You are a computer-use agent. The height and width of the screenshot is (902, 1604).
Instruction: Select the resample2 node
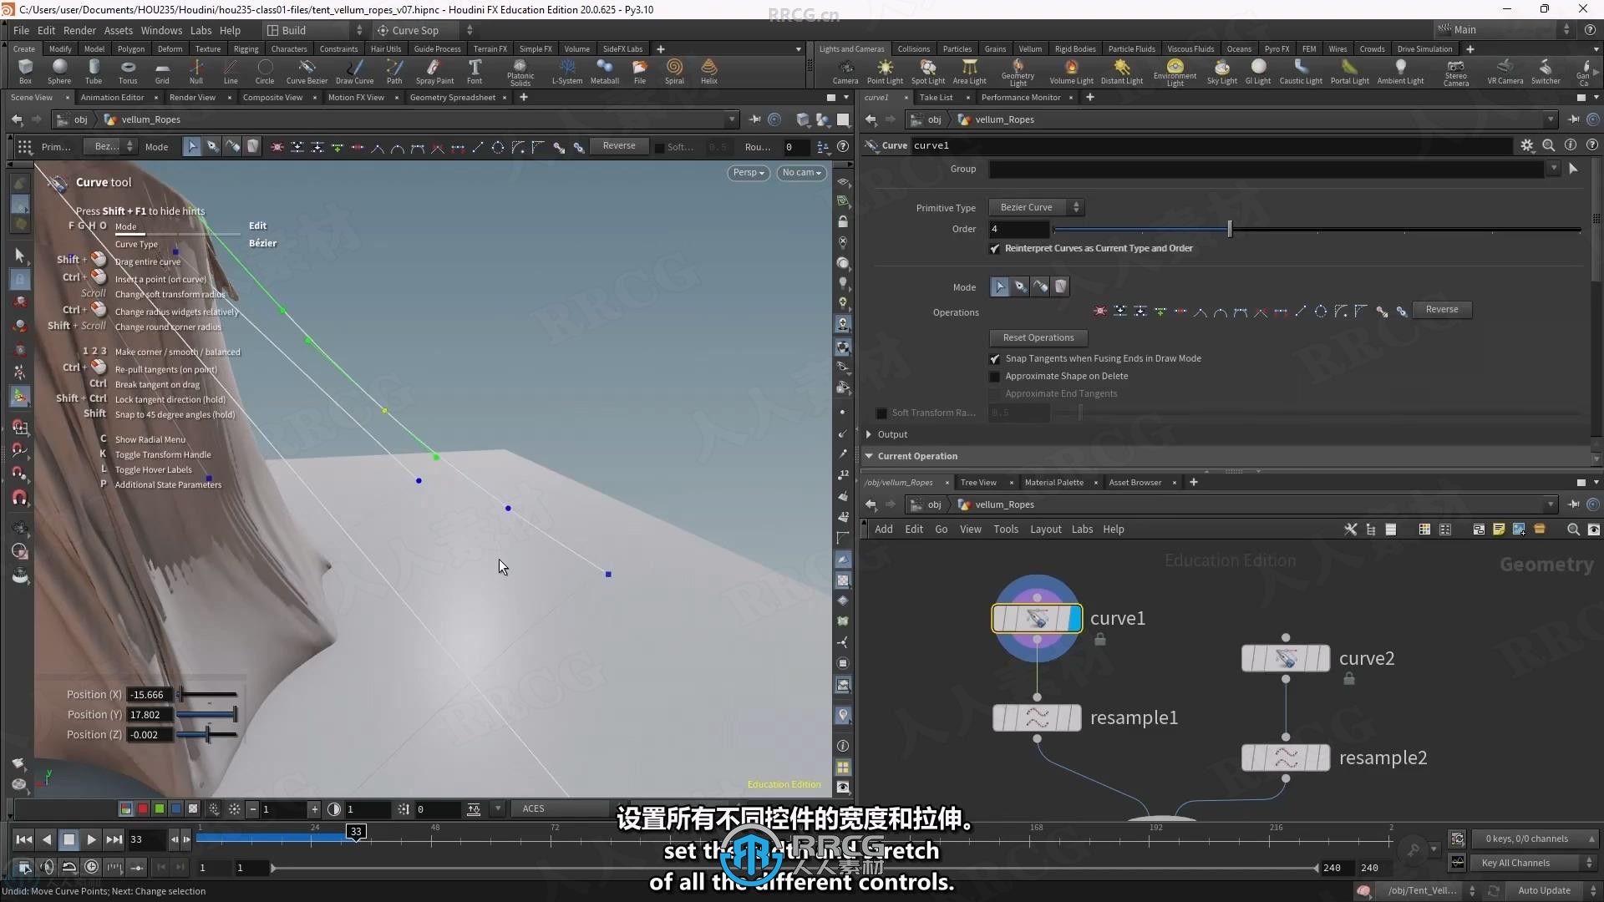pyautogui.click(x=1286, y=758)
